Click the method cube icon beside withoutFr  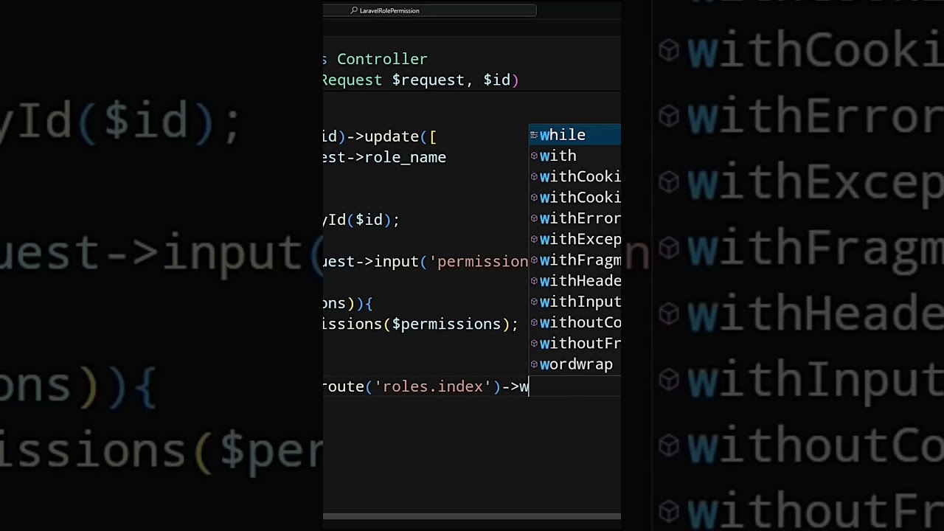pyautogui.click(x=534, y=344)
